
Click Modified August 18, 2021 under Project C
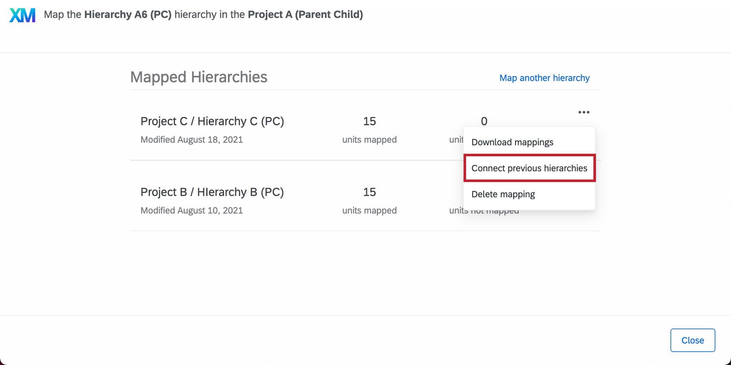(x=191, y=139)
